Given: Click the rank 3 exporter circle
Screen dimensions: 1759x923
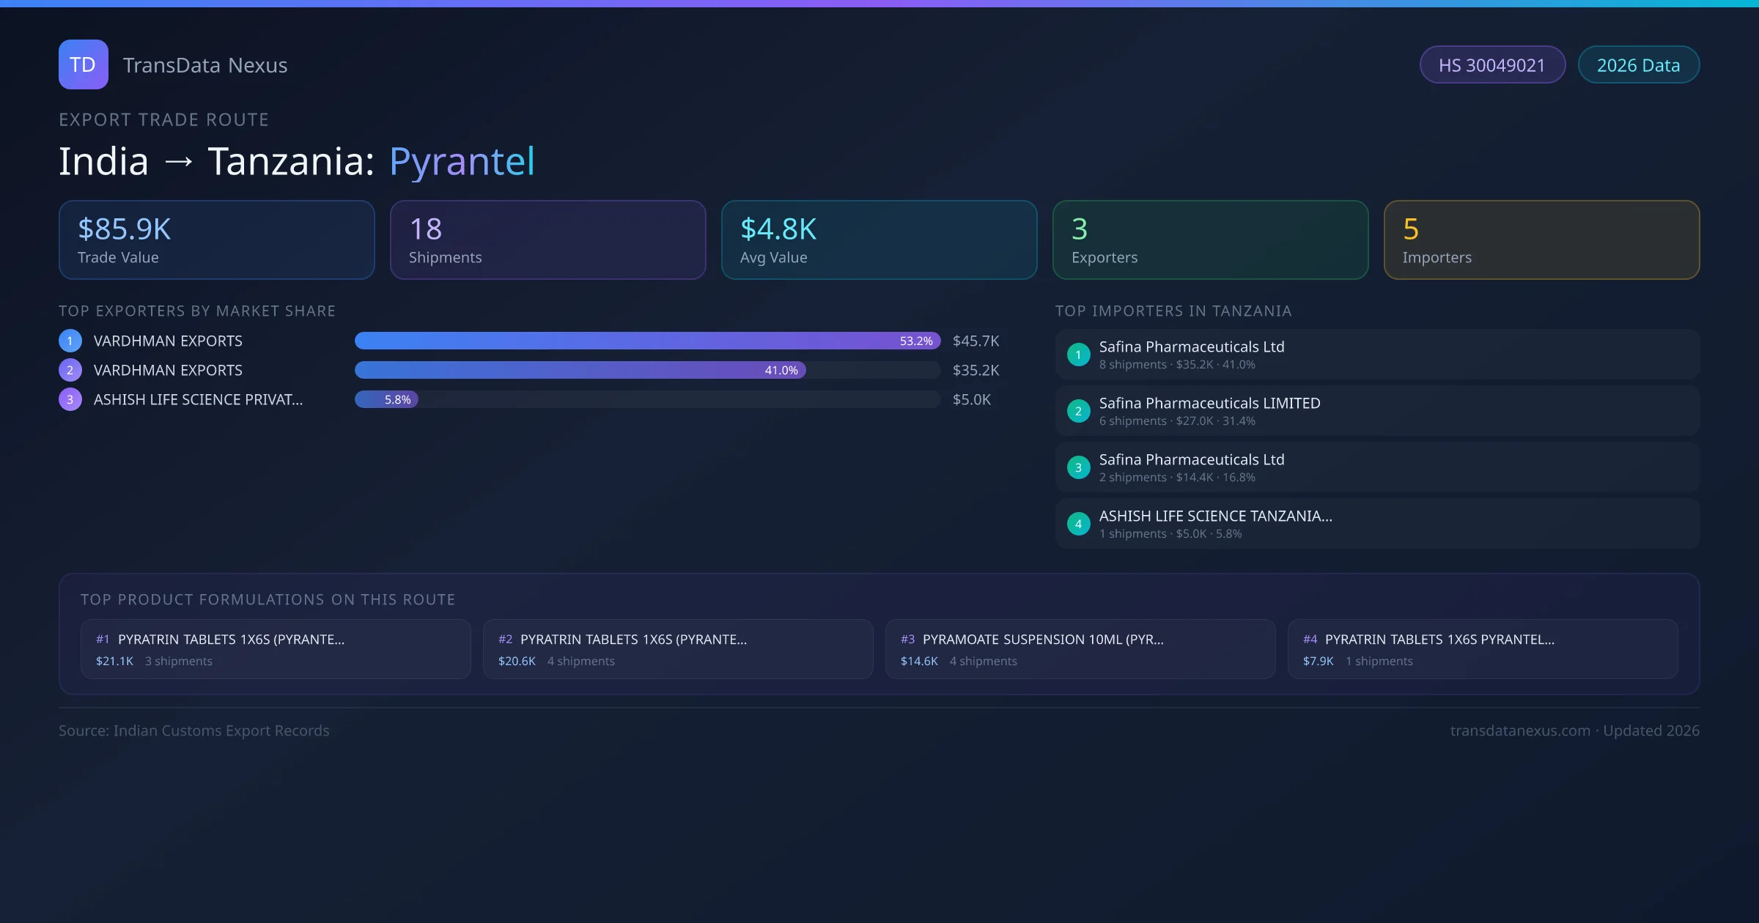Looking at the screenshot, I should (x=70, y=399).
